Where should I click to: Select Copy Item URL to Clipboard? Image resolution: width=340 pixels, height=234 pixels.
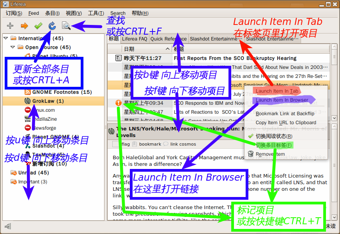pos(286,123)
